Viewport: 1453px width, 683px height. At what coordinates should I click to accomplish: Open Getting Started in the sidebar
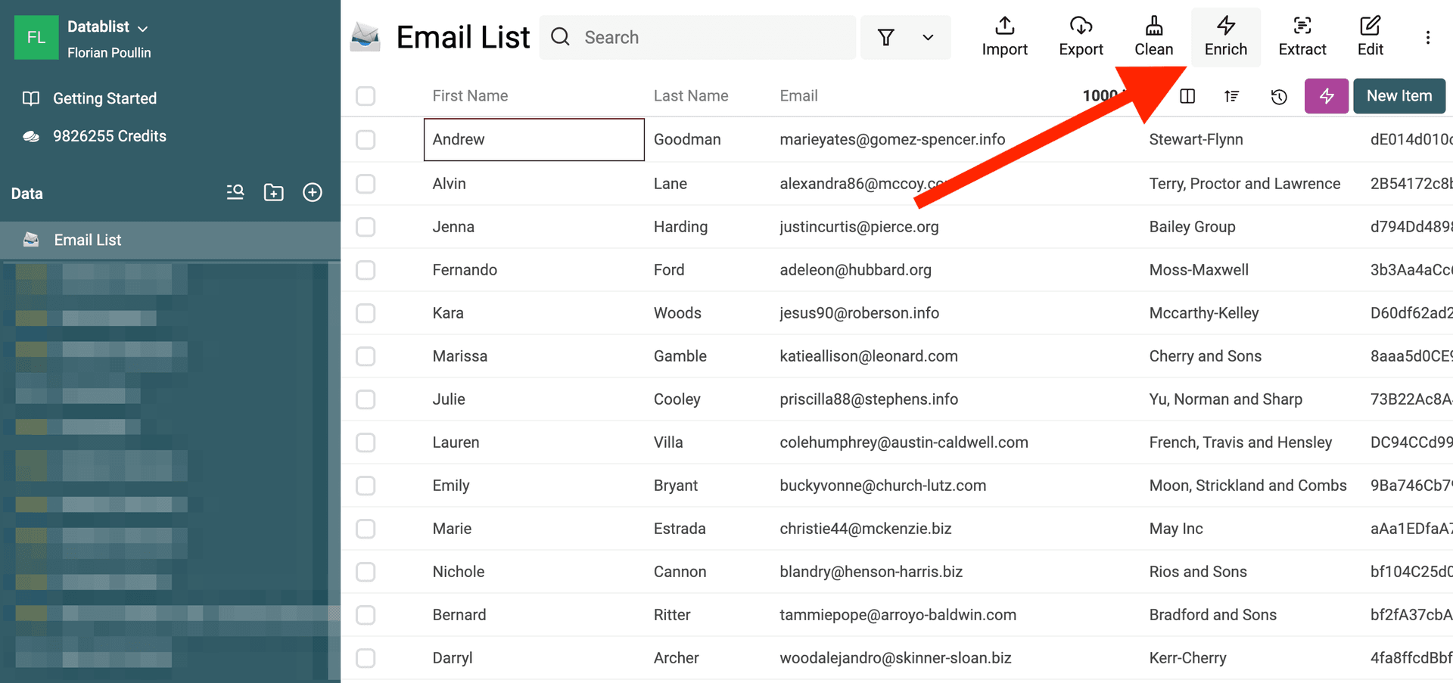point(104,98)
